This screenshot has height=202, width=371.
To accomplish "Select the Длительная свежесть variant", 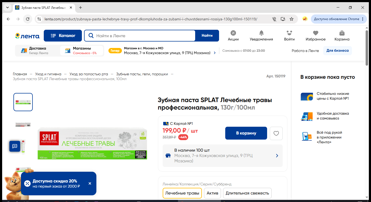I will (x=247, y=193).
